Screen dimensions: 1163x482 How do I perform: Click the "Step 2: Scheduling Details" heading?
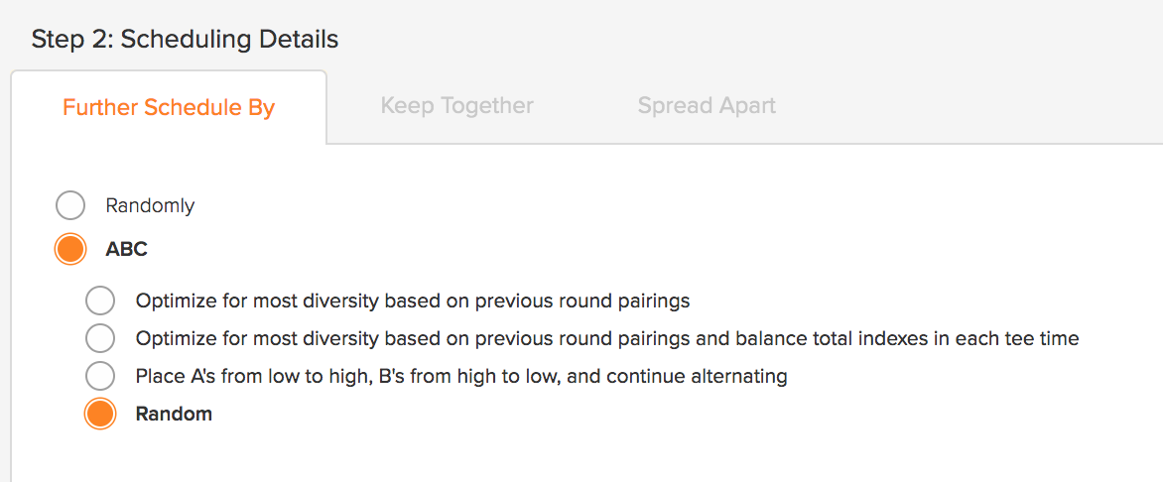point(185,39)
